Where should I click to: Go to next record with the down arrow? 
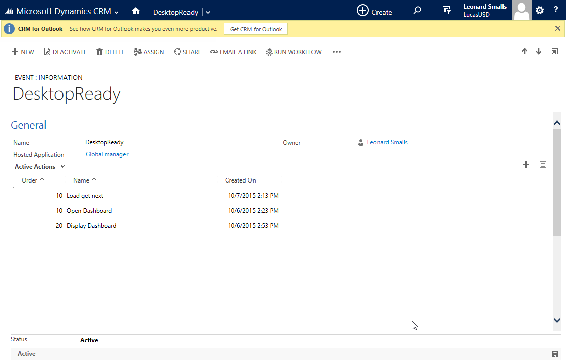point(539,51)
